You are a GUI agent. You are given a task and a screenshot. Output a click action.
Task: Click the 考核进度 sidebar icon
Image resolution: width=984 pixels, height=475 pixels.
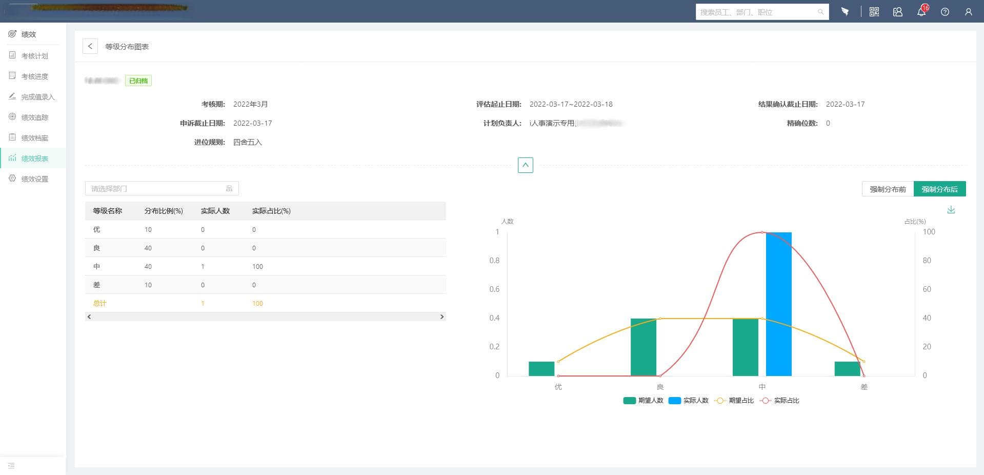(x=12, y=75)
